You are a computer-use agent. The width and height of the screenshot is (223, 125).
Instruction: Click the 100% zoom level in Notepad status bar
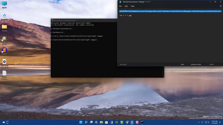click(182, 65)
